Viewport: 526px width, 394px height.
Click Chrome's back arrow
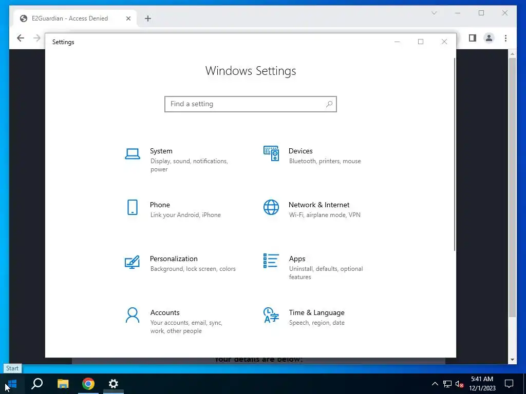point(21,38)
